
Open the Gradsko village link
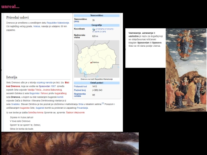tap(15, 104)
